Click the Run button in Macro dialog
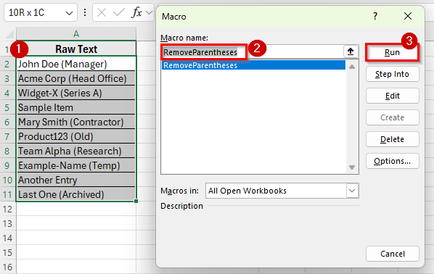This screenshot has height=274, width=434. (x=392, y=52)
